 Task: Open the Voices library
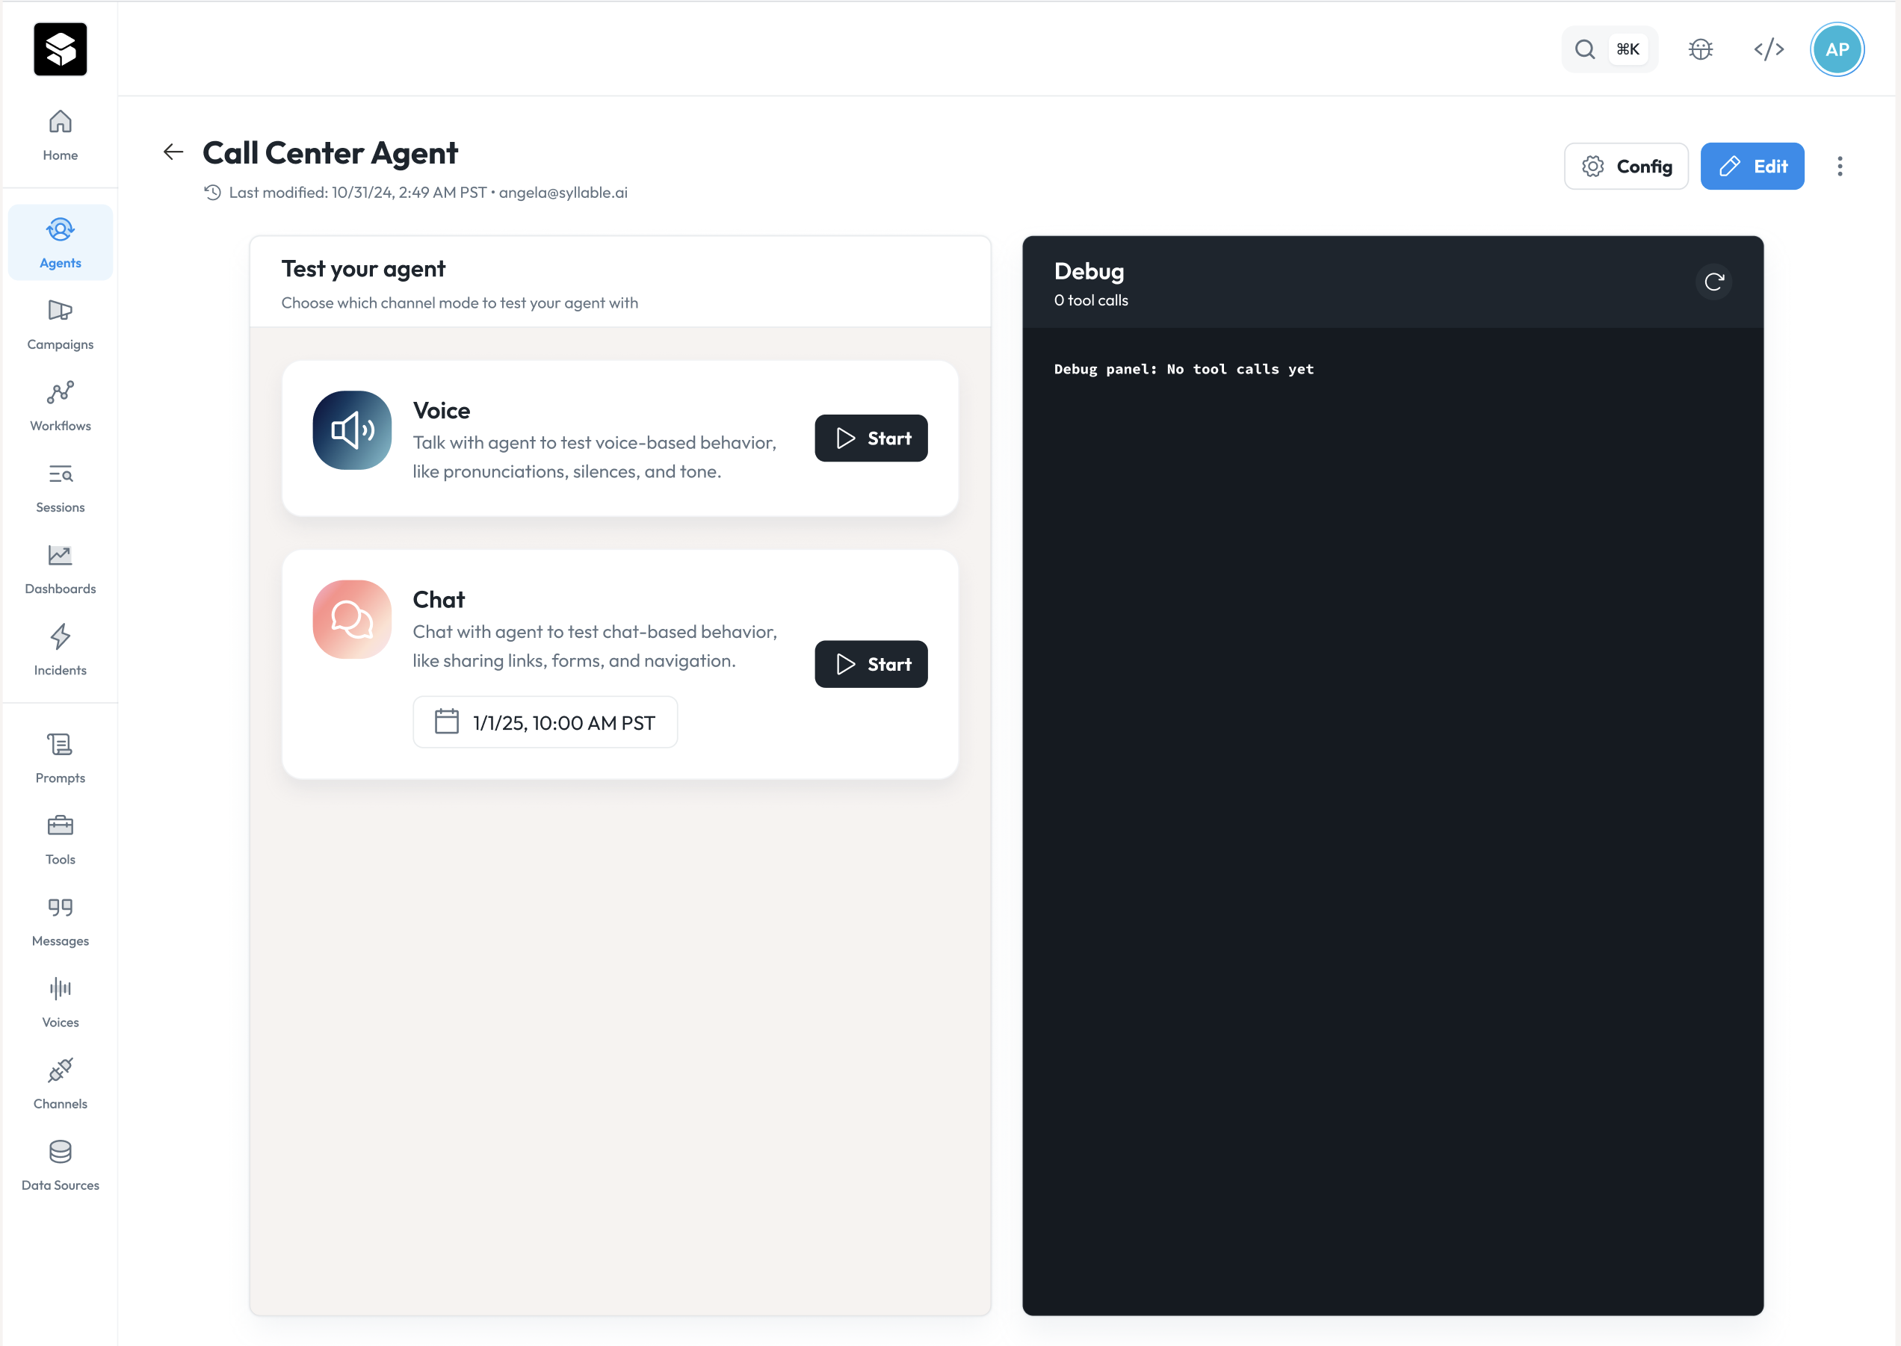60,1001
